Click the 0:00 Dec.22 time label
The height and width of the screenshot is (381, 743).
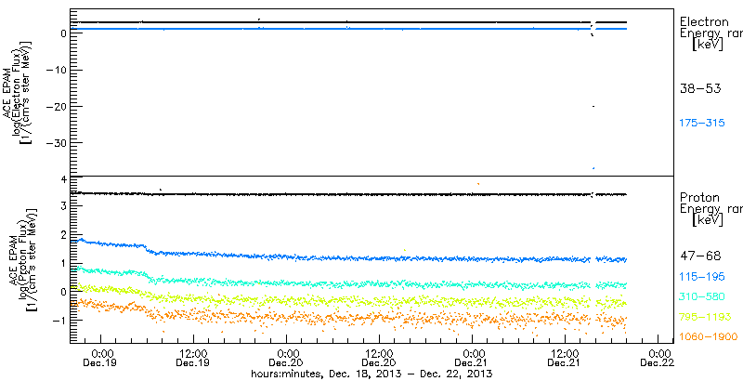tap(658, 359)
